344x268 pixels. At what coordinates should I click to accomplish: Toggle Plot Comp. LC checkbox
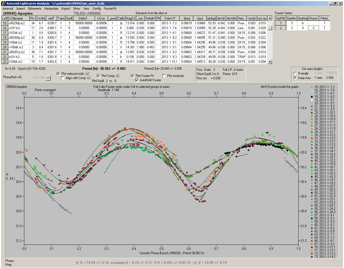pos(98,76)
